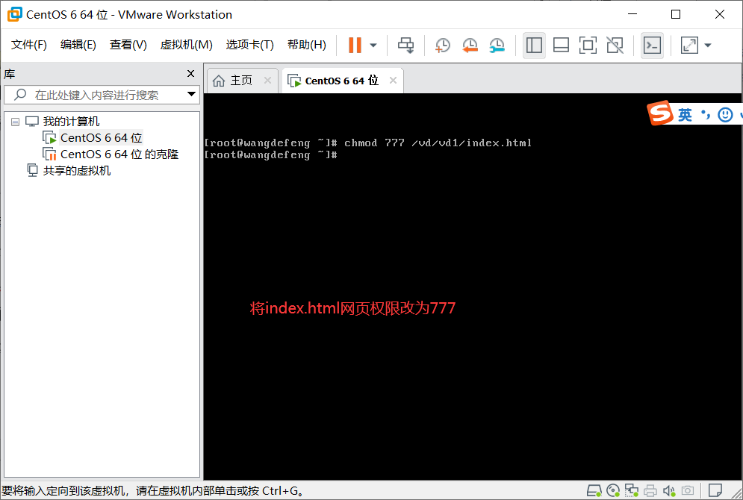Show the console view icon
The image size is (743, 500).
tap(652, 46)
